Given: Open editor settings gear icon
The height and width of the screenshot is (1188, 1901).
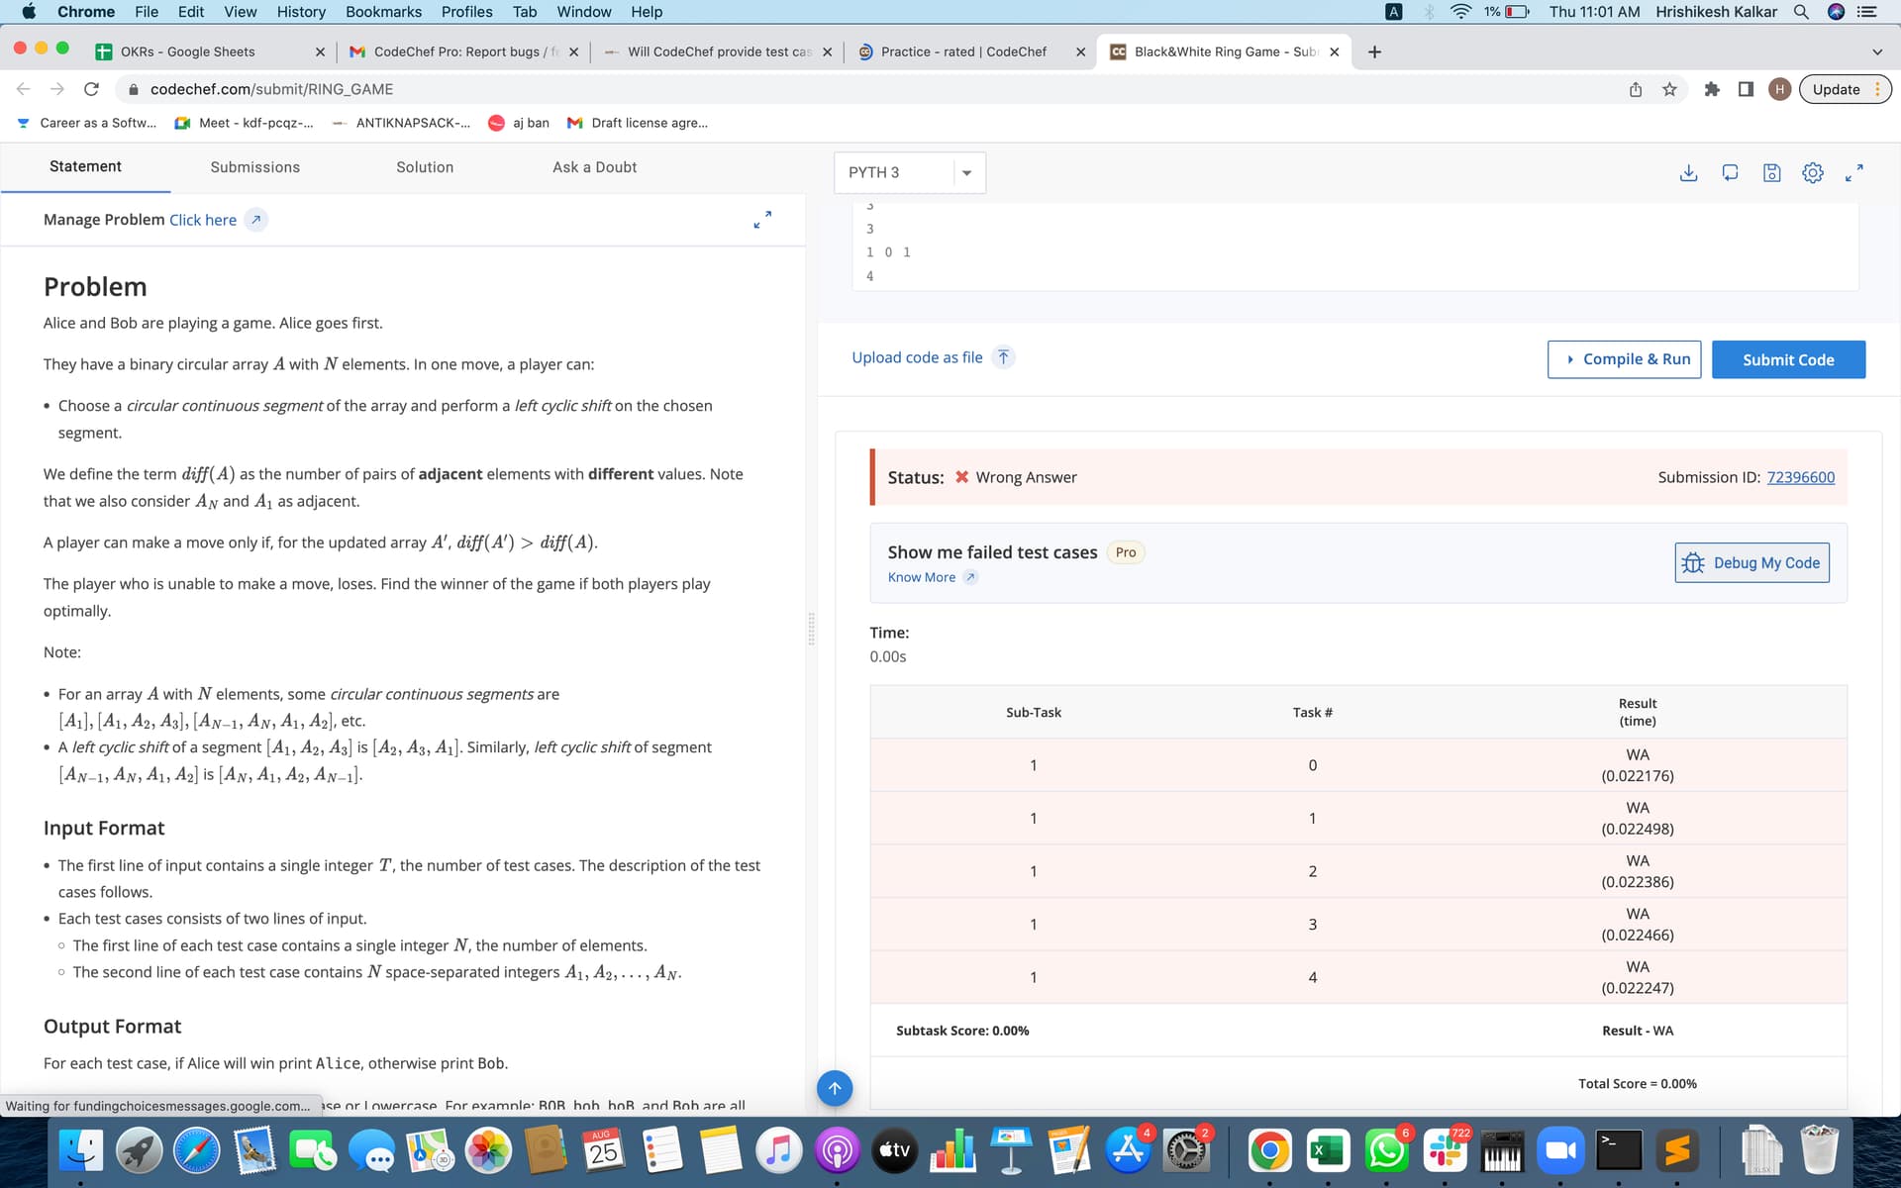Looking at the screenshot, I should [x=1813, y=172].
